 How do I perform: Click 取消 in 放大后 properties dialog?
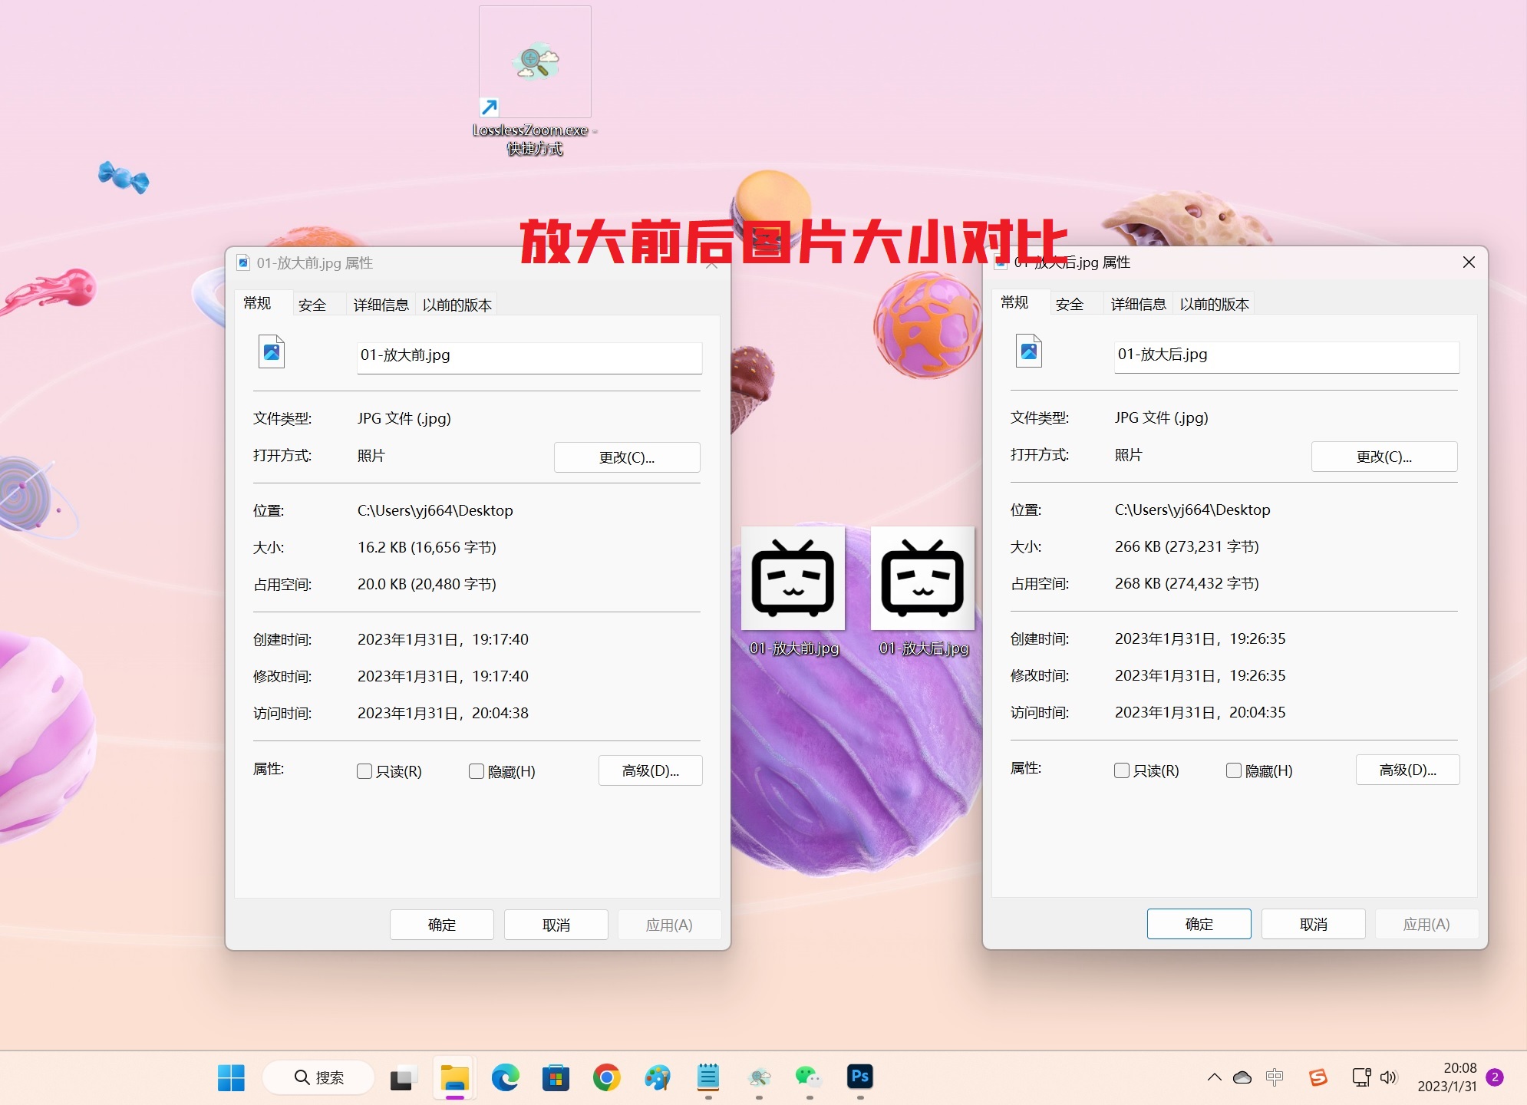pyautogui.click(x=1314, y=924)
